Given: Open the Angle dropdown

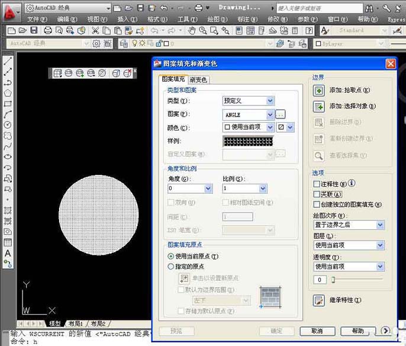Looking at the screenshot, I should pos(190,188).
